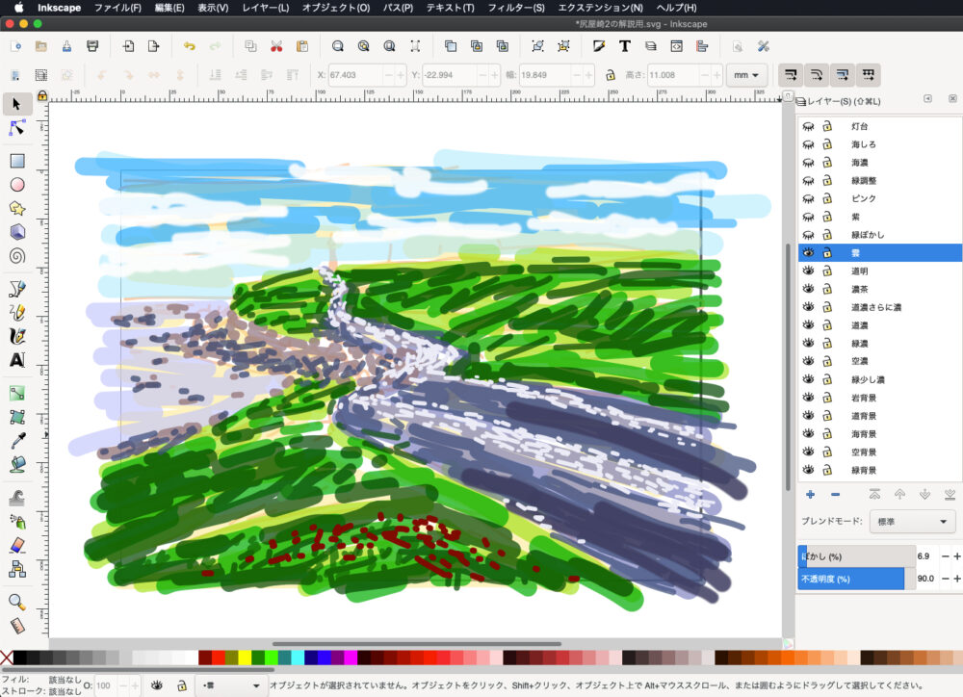Hide the 雲 layer
963x697 pixels.
809,252
